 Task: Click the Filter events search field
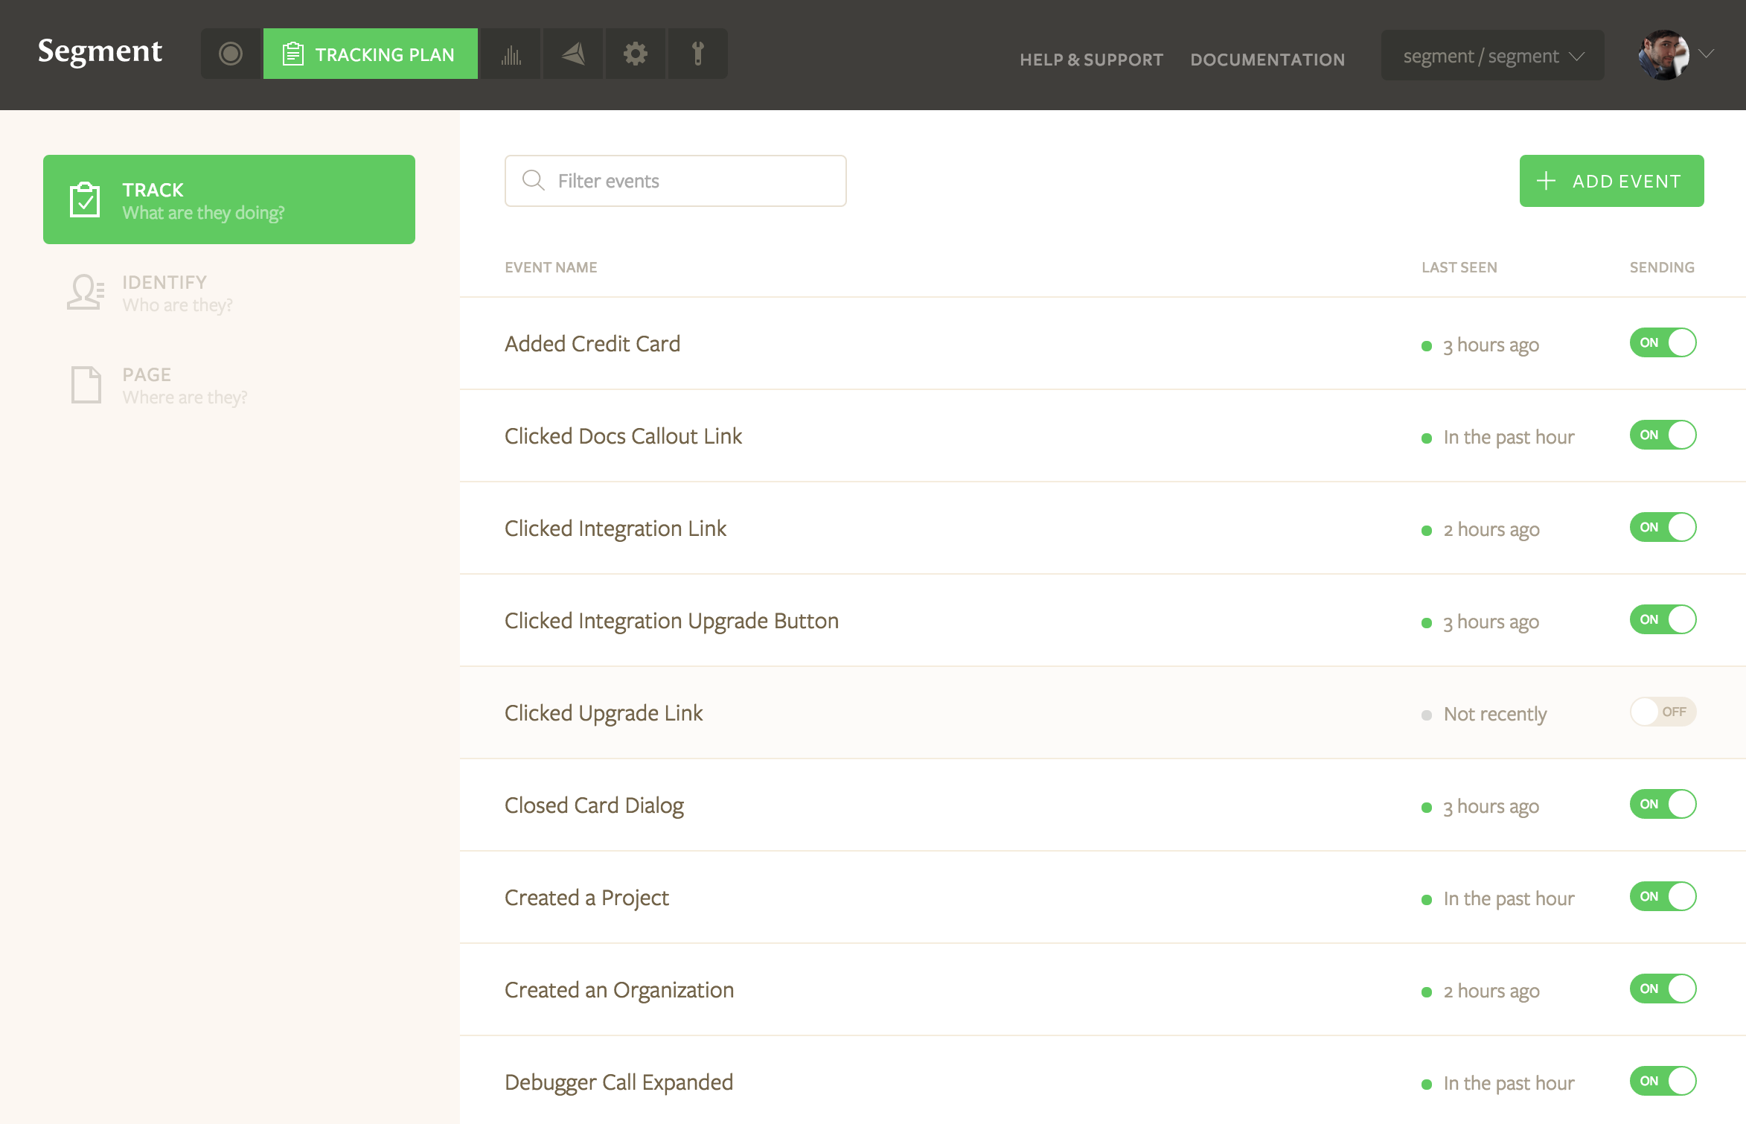point(675,181)
